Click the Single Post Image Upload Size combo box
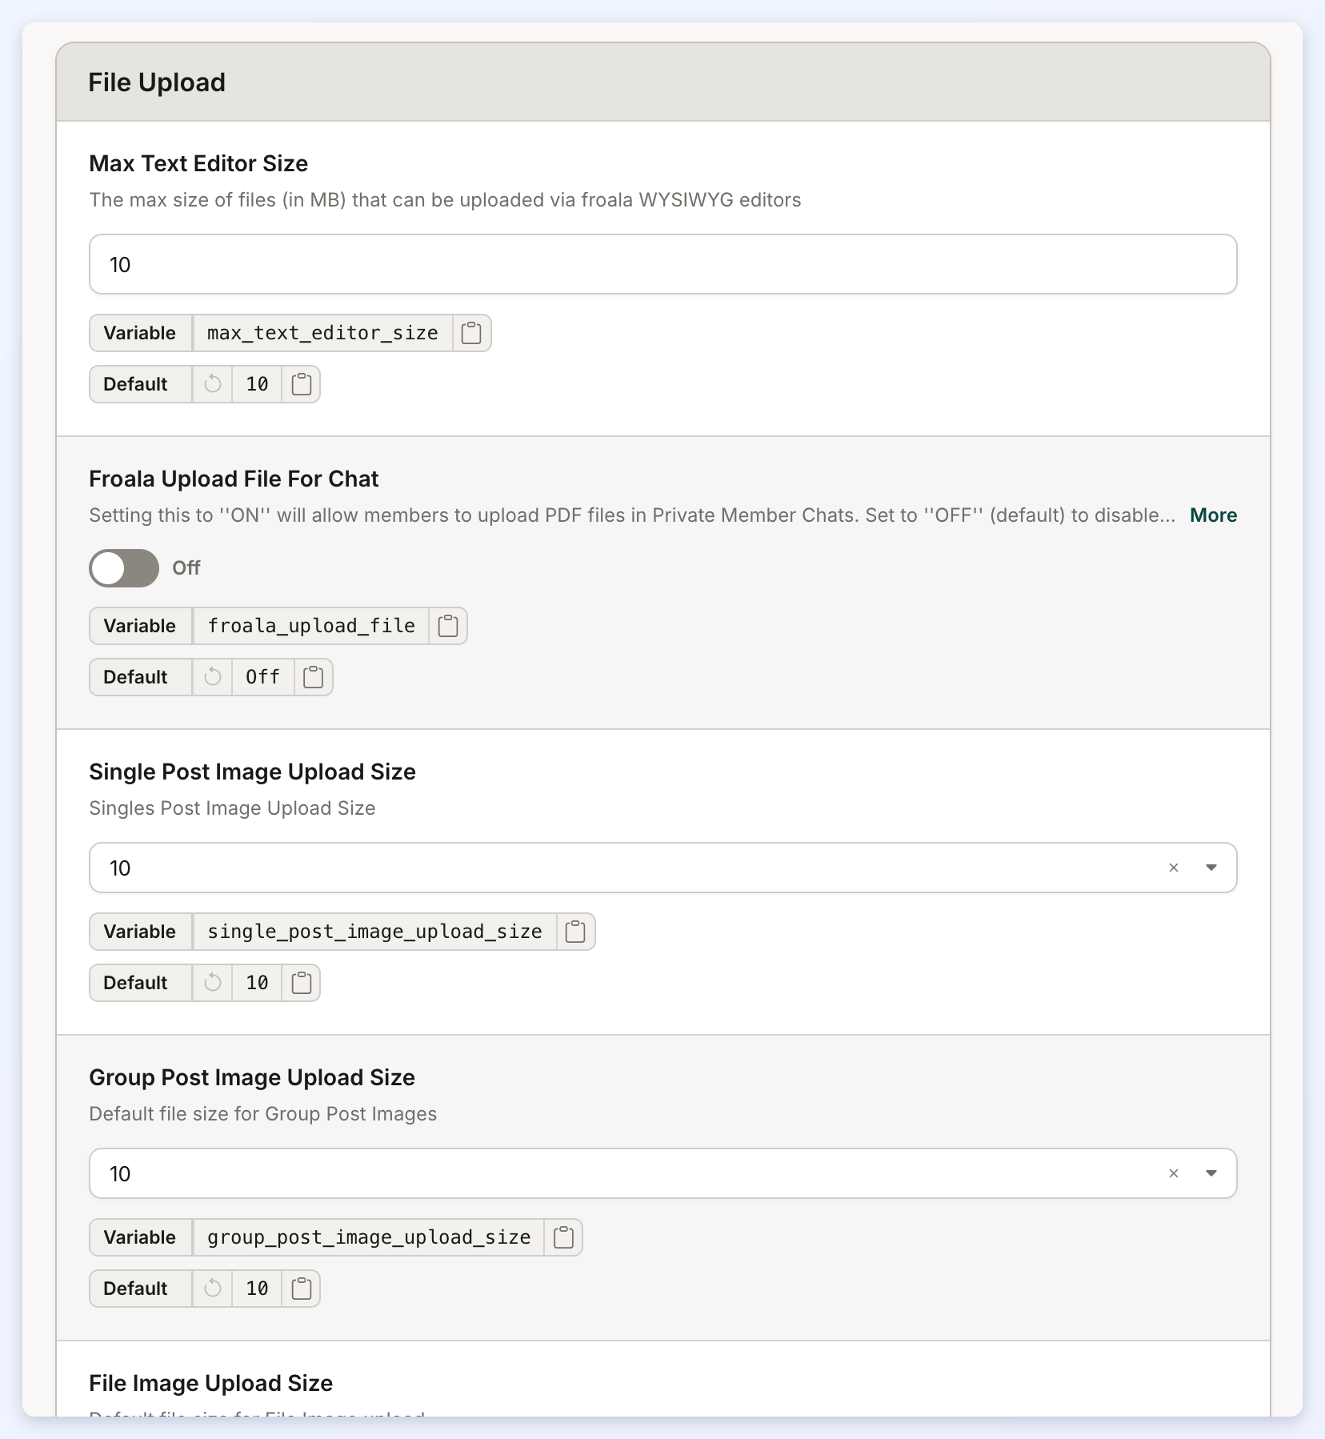Image resolution: width=1325 pixels, height=1439 pixels. click(663, 868)
